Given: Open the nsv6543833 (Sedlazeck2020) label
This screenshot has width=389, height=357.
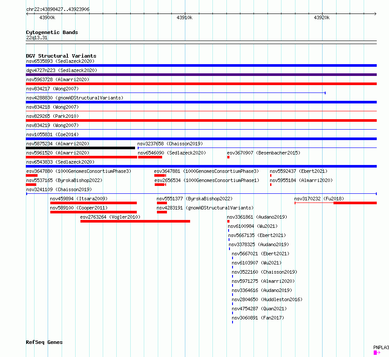Looking at the screenshot, I should (60, 162).
